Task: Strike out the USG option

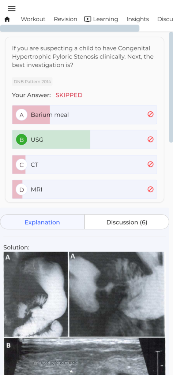Action: (x=150, y=140)
